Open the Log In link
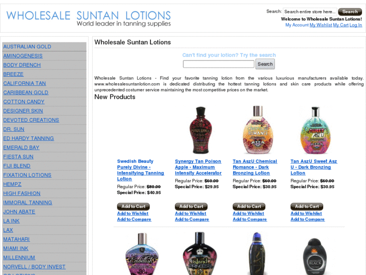The width and height of the screenshot is (366, 275). click(356, 25)
